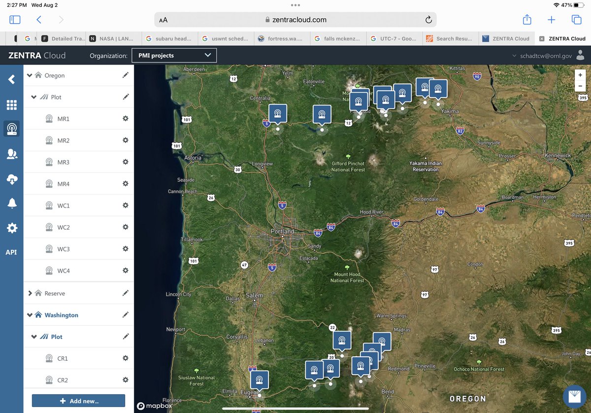Open the Organization PMI projects dropdown

[x=174, y=55]
